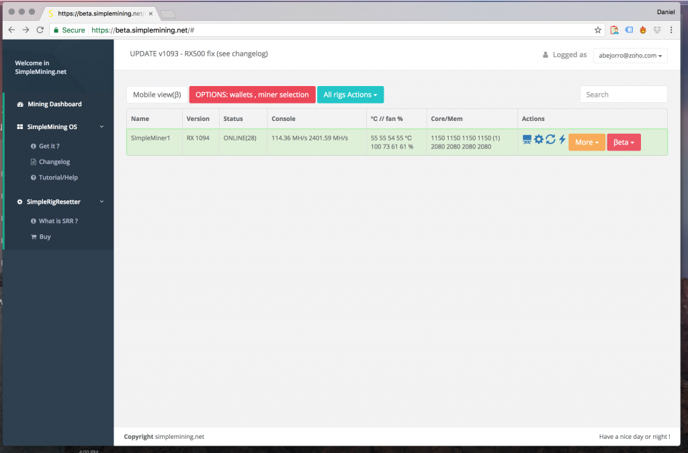Click the UPDATE v1093 changelog notice
The height and width of the screenshot is (453, 688).
coord(199,54)
